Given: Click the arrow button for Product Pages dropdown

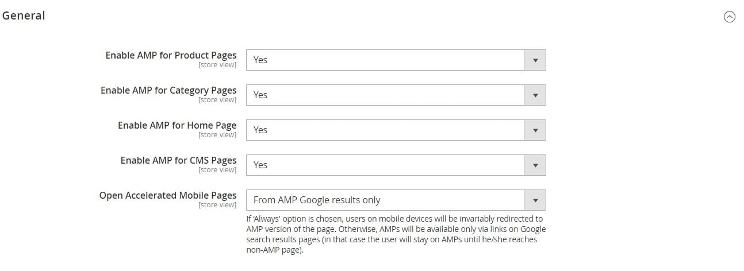Looking at the screenshot, I should 535,60.
